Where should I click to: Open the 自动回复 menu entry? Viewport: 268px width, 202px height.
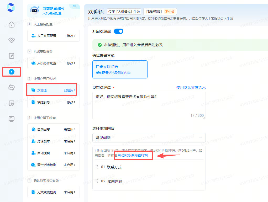coord(54,129)
